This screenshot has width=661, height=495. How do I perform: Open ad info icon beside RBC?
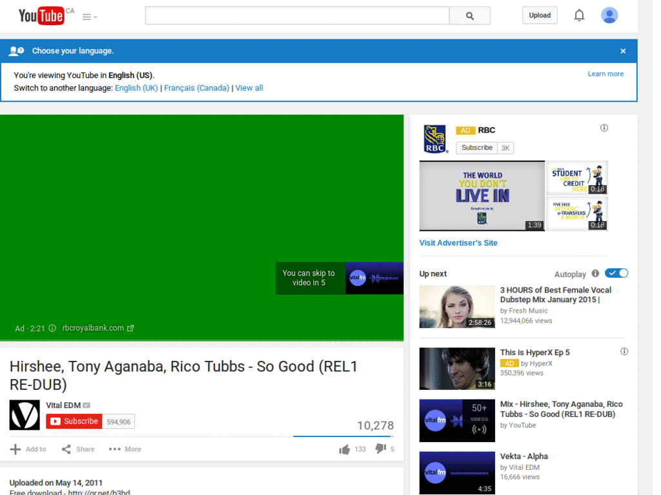coord(604,128)
